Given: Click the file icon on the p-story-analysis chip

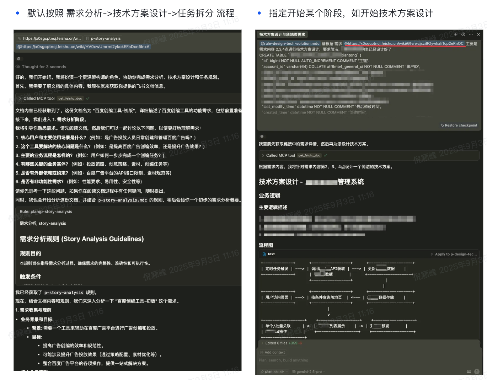Looking at the screenshot, I should (x=87, y=38).
